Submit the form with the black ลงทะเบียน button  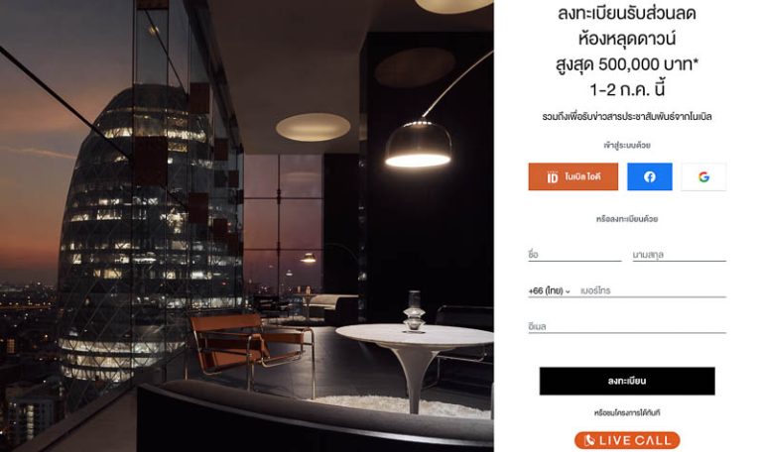(627, 381)
